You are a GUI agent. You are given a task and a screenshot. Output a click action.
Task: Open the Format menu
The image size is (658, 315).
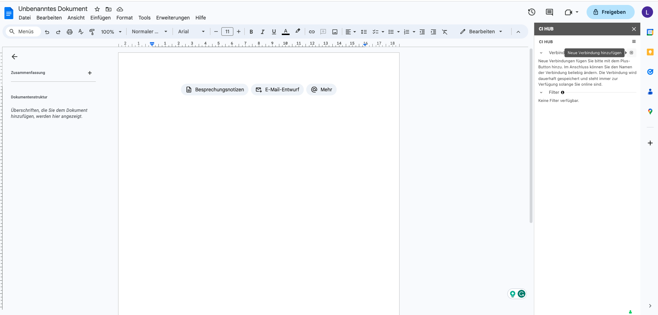tap(124, 18)
